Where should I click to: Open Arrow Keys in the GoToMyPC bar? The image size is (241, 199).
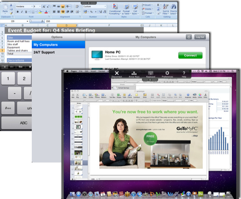click(134, 75)
